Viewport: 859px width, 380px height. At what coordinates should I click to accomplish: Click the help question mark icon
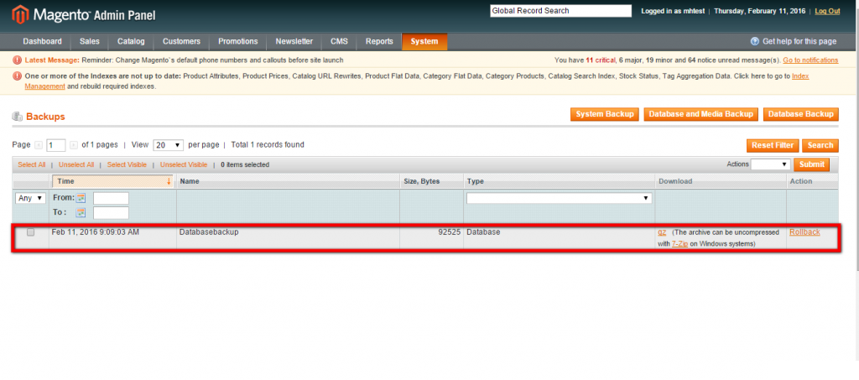[754, 42]
